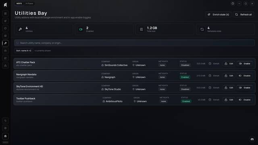Click the 1.2 GB total size value
This screenshot has width=258, height=145.
pyautogui.click(x=152, y=28)
